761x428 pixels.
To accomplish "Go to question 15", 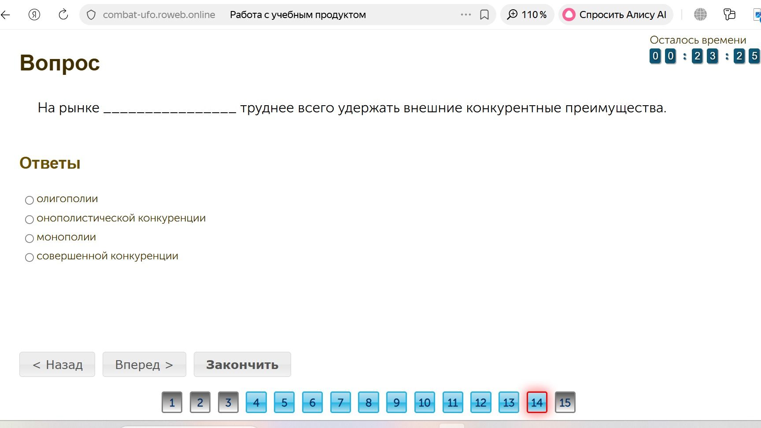I will 565,402.
